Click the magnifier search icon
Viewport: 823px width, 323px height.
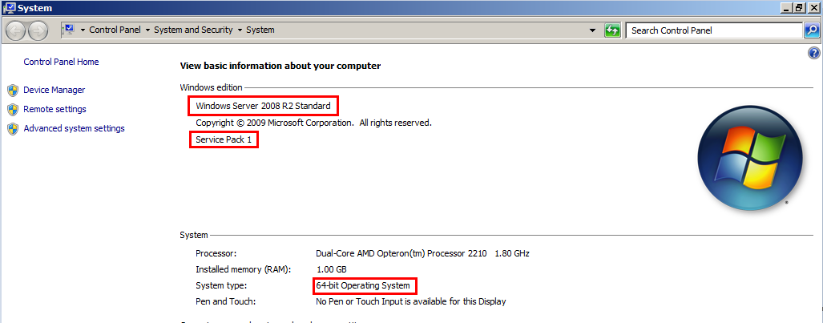coord(812,30)
